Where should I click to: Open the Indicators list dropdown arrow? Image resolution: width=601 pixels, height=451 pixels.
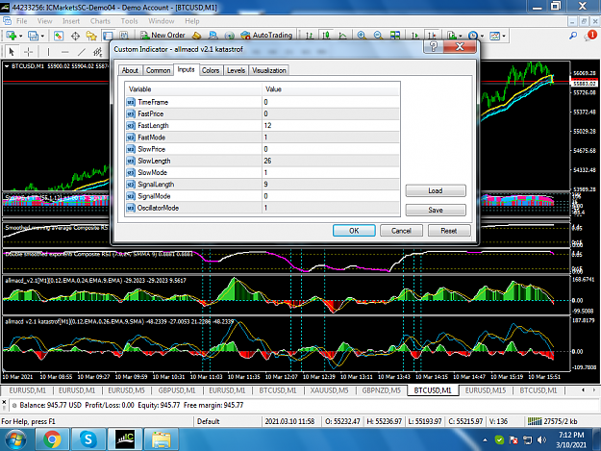tap(461, 36)
